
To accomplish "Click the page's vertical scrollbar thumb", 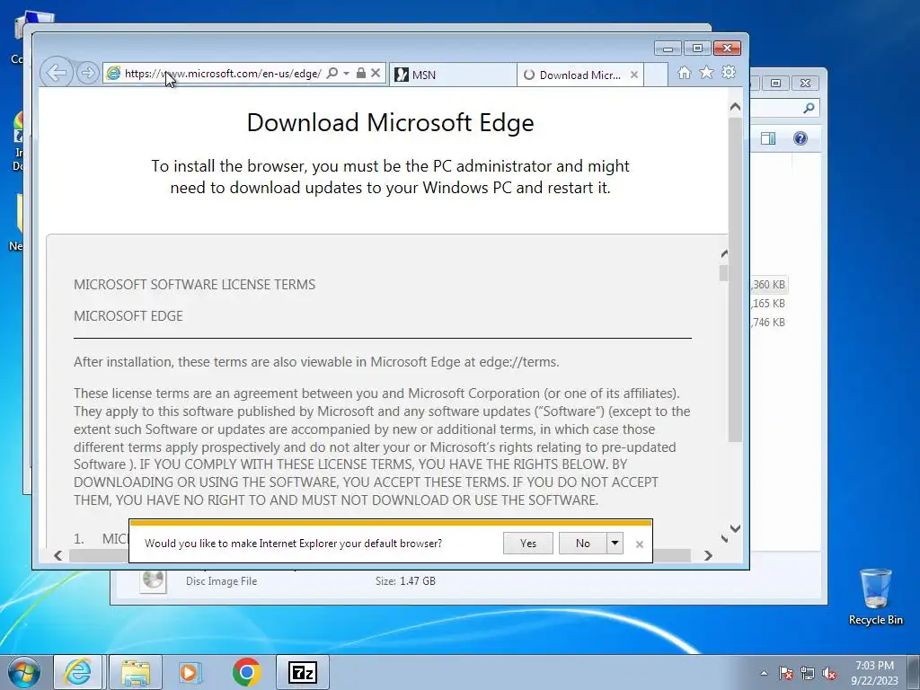I will (x=735, y=279).
